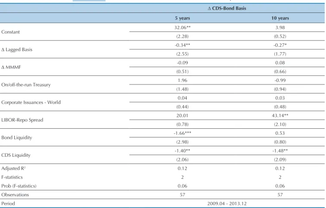
Task: Select the -1.66*** coefficient
Action: click(182, 133)
